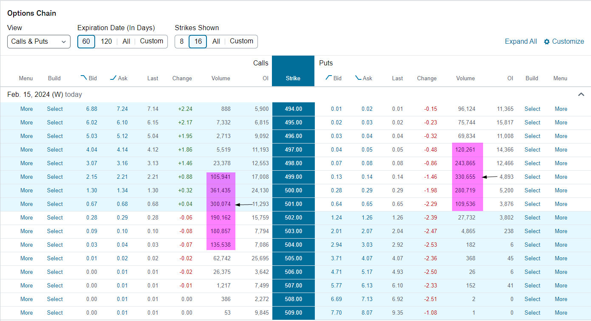Click the 496.00 strike cell
The image size is (591, 321).
click(x=293, y=136)
